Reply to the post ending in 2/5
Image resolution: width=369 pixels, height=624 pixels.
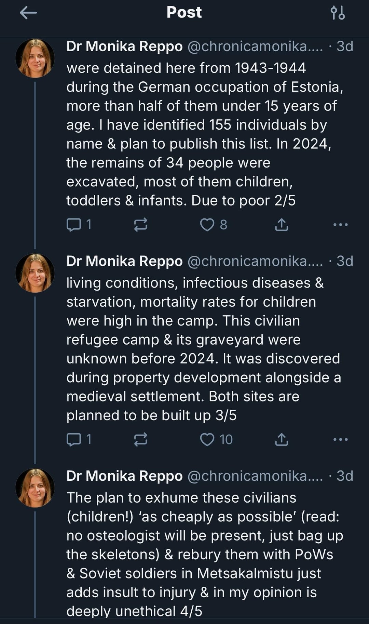click(73, 225)
